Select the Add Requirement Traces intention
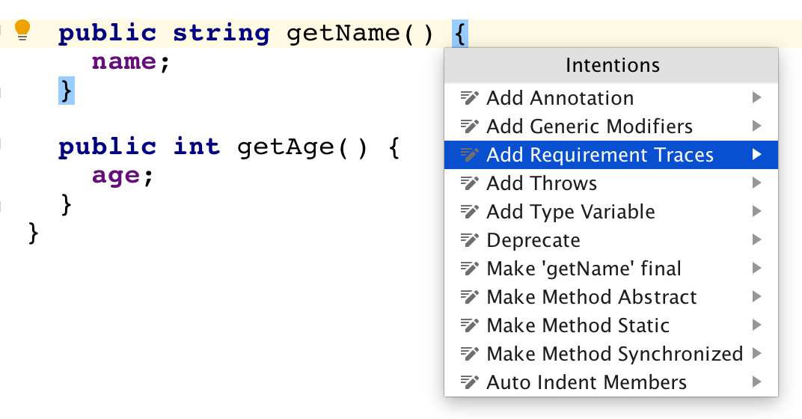The height and width of the screenshot is (419, 802). coord(600,155)
